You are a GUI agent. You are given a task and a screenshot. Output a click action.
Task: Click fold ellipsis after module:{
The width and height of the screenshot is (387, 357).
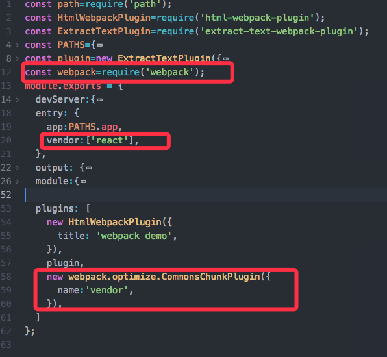point(83,182)
